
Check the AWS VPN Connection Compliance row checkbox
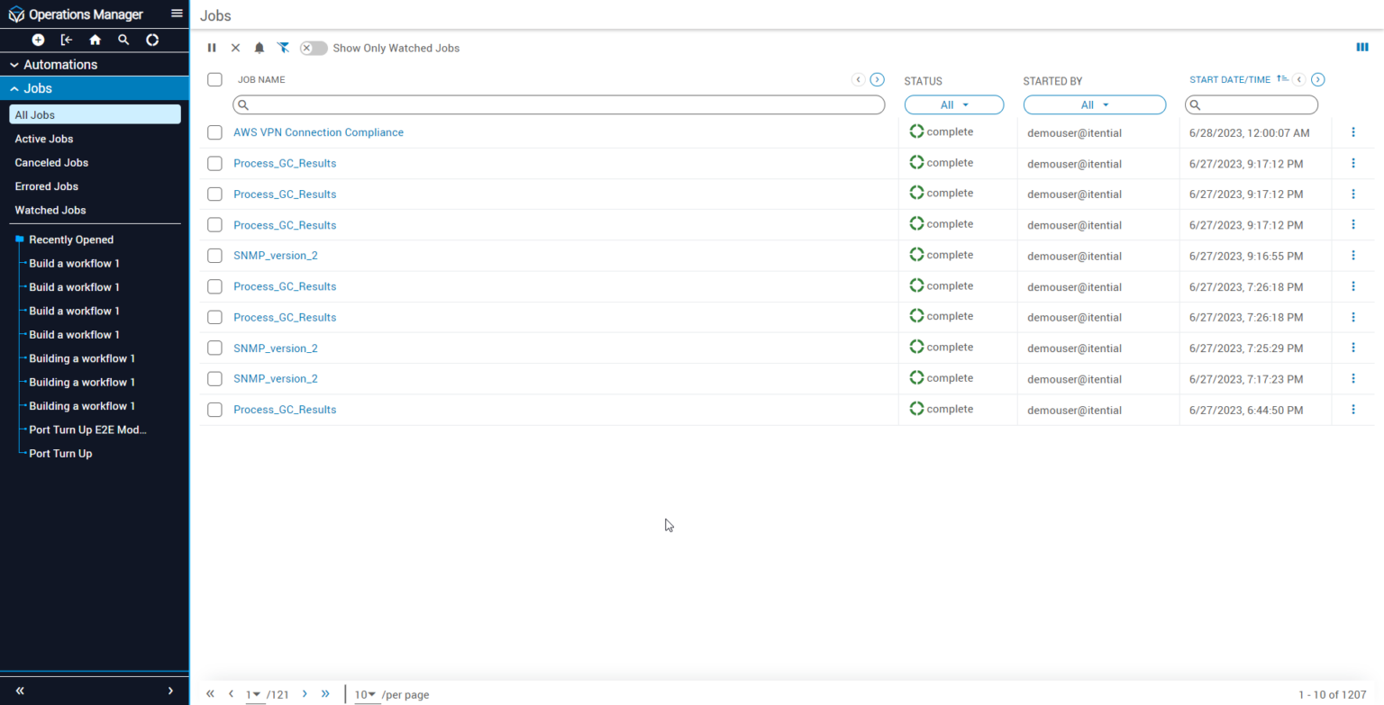pos(214,132)
